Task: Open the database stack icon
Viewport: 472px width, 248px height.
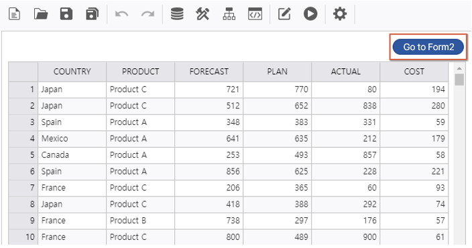Action: point(177,14)
